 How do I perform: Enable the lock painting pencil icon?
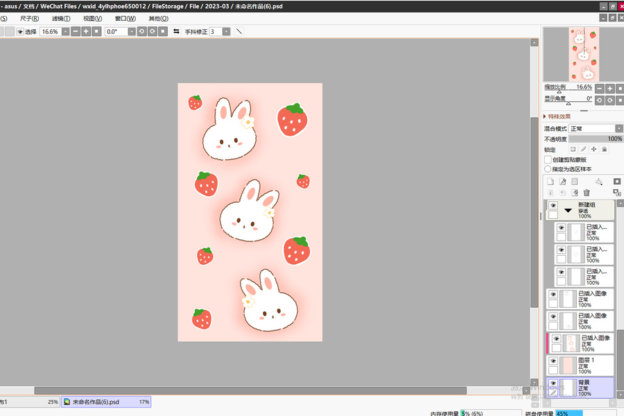pyautogui.click(x=583, y=149)
